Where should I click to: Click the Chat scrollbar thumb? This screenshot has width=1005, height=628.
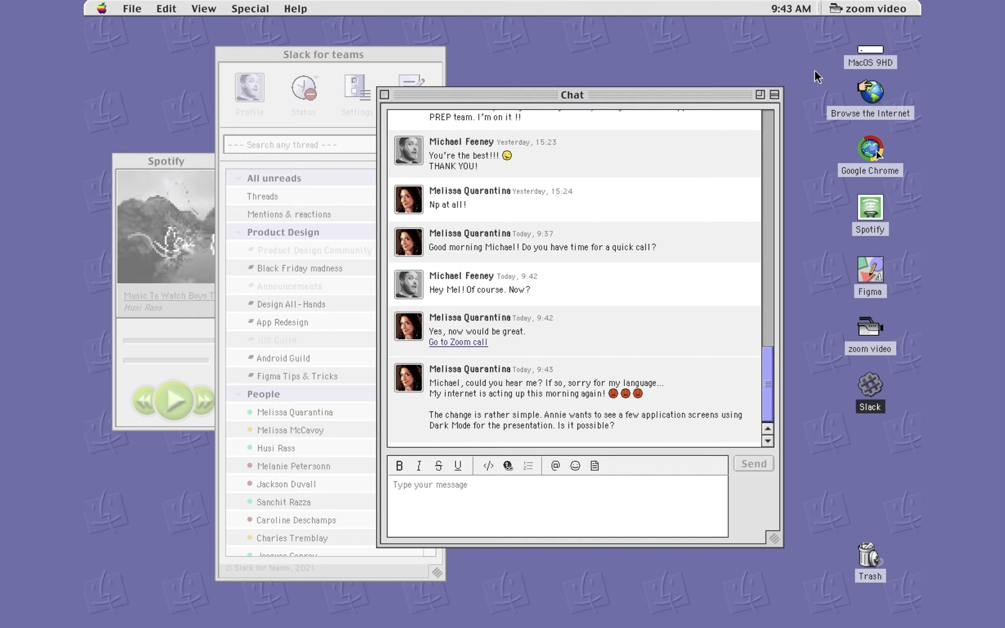coord(767,384)
